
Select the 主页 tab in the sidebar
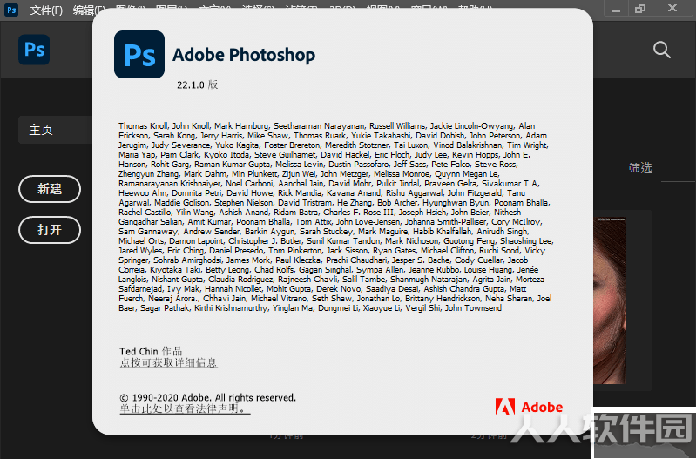click(56, 130)
